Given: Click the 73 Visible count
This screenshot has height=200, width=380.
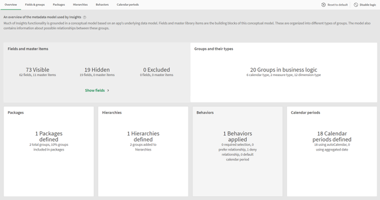Looking at the screenshot, I should 37,70.
